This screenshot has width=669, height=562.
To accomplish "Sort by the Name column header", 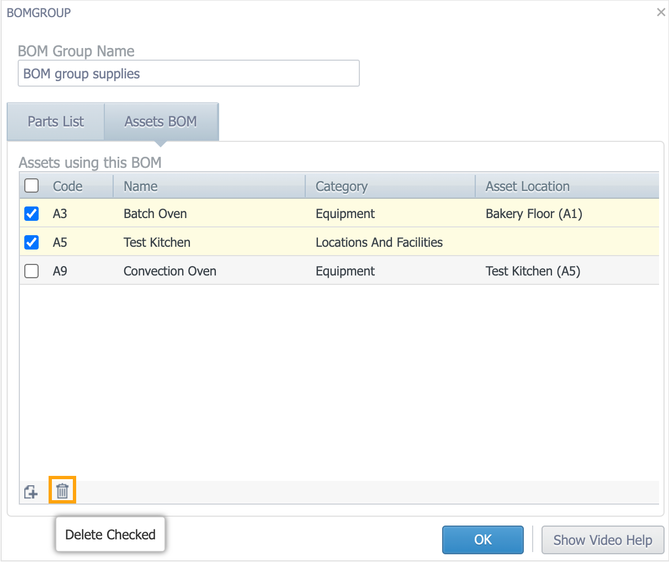I will click(141, 186).
